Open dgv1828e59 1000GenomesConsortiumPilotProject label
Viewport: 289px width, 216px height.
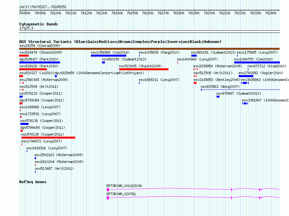coord(99,73)
